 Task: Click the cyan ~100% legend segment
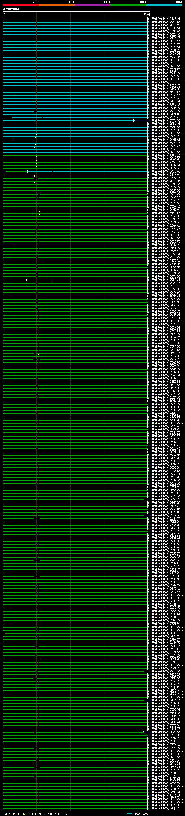pos(164,5)
